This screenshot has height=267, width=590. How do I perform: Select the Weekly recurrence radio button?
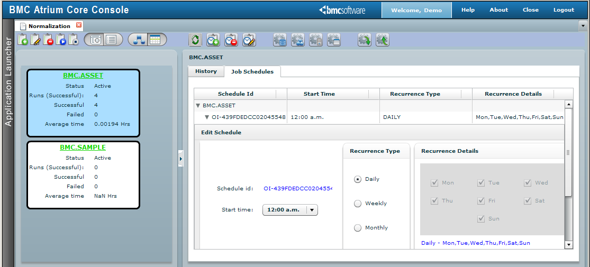tap(358, 204)
